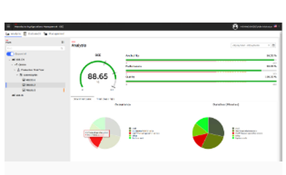Image resolution: width=286 pixels, height=175 pixels.
Task: Open the hamburger menu in the black header
Action: (8, 26)
